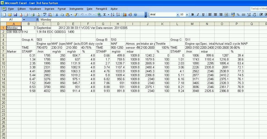267x139 pixels.
Task: Sort ascending A to Z
Action: click(112, 15)
